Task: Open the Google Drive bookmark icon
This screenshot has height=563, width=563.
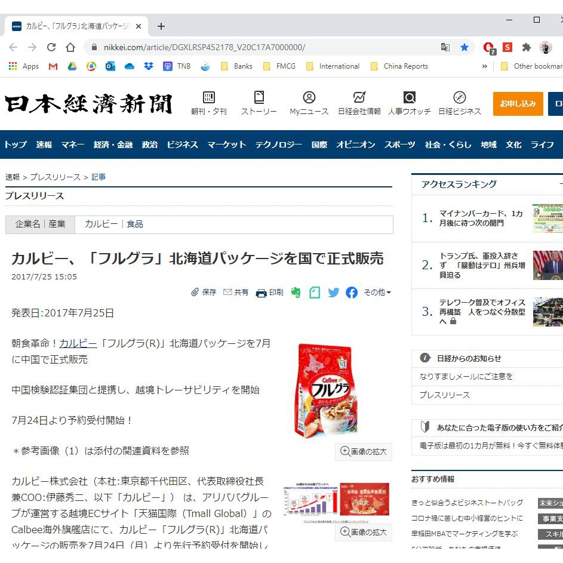Action: point(72,66)
